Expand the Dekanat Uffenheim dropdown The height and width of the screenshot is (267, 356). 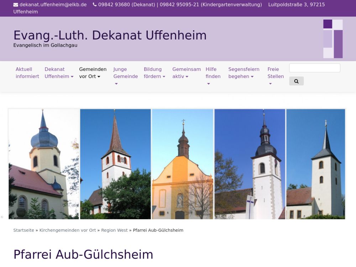pyautogui.click(x=59, y=73)
